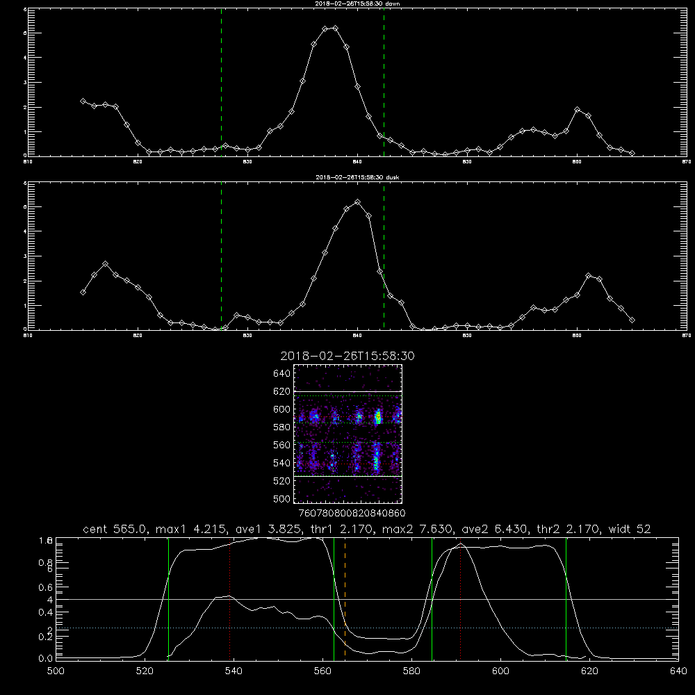Select the 'max2 7.630' value
Screen dimensions: 695x695
(417, 529)
